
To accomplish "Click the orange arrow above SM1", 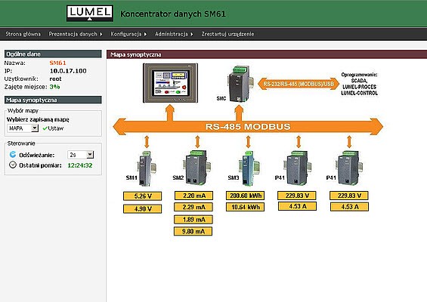I will pos(147,142).
